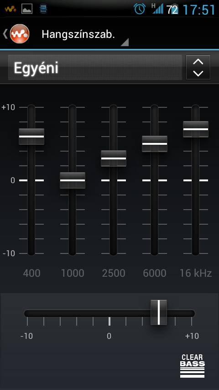Tap the screen rotation notification icon
Viewport: 219px width, 390px height.
click(43, 9)
